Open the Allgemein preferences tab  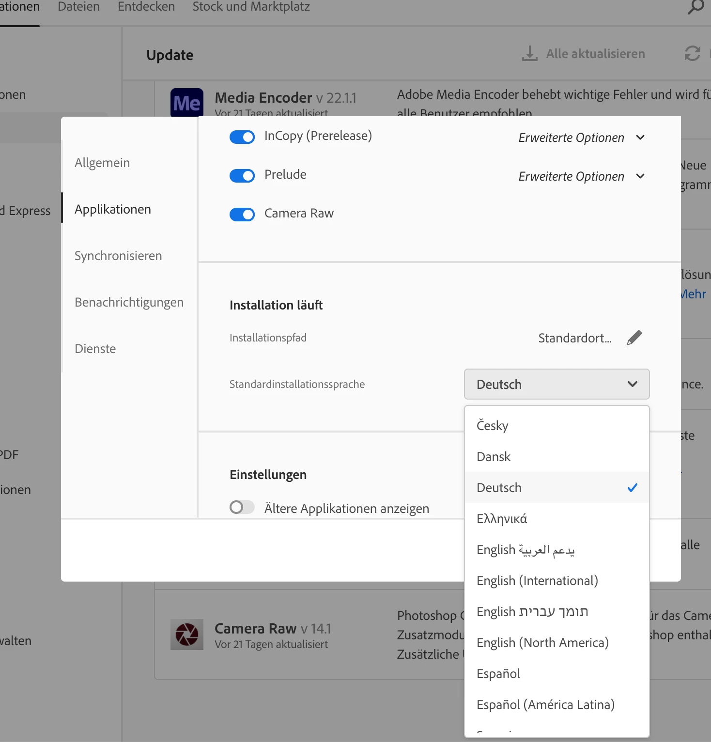(102, 163)
